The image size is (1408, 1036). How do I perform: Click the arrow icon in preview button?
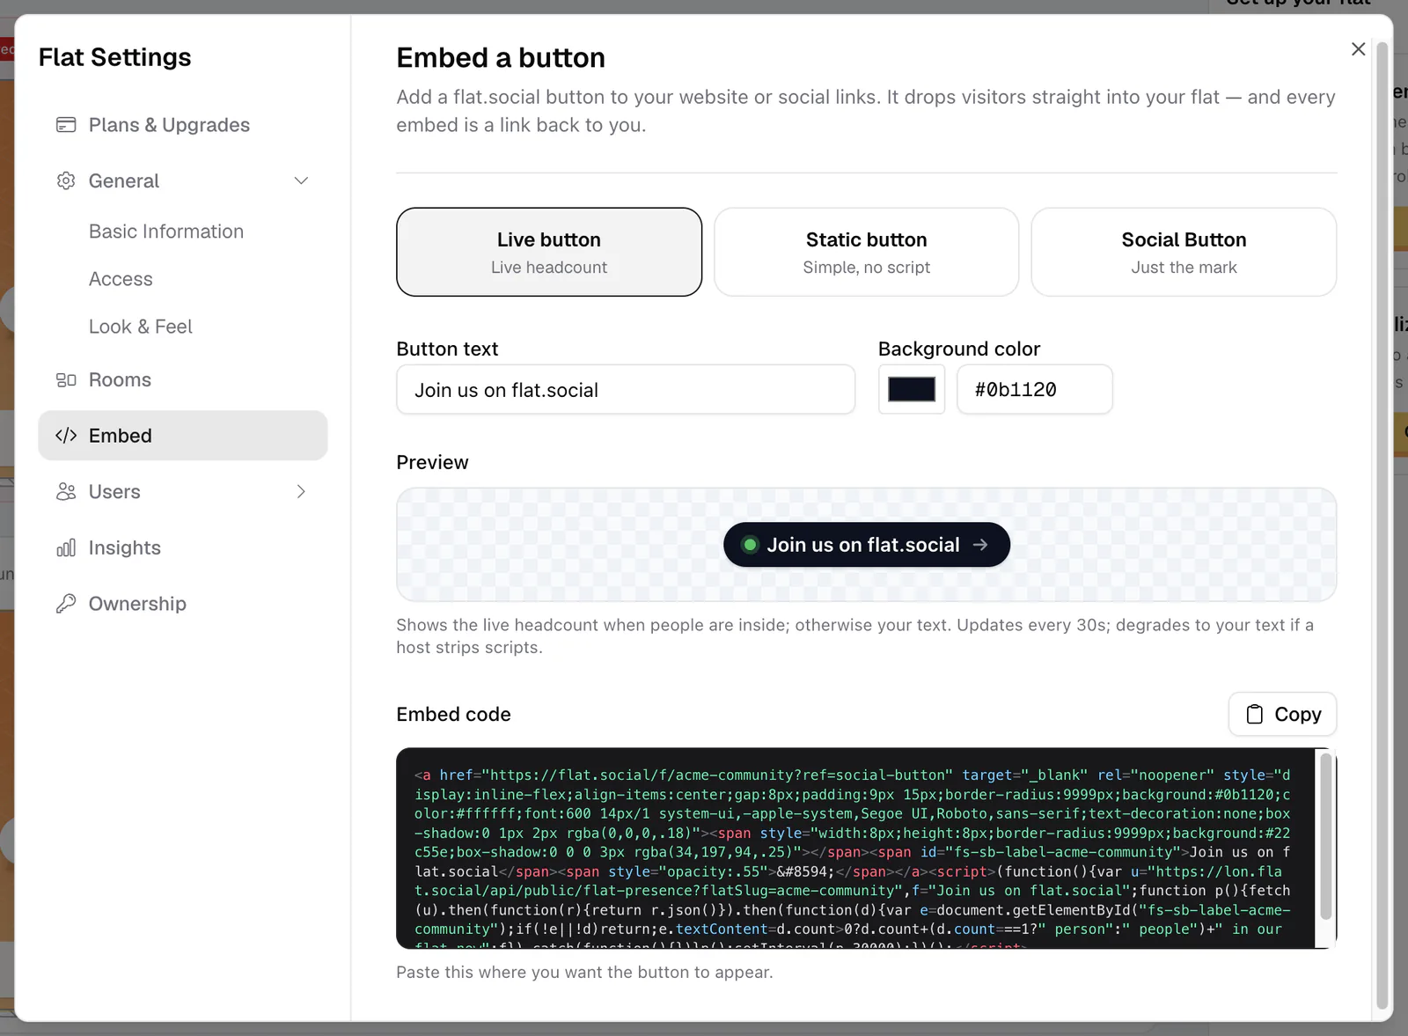click(x=980, y=545)
